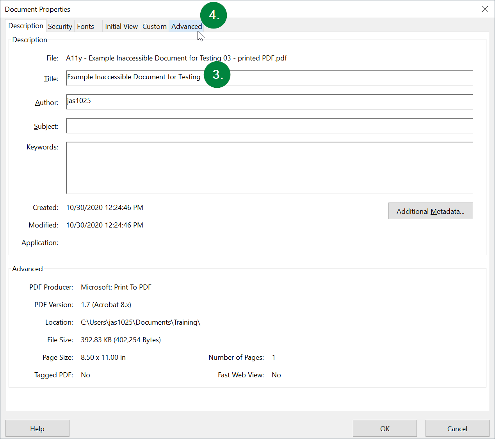Click the Help button
This screenshot has height=439, width=495.
[37, 428]
